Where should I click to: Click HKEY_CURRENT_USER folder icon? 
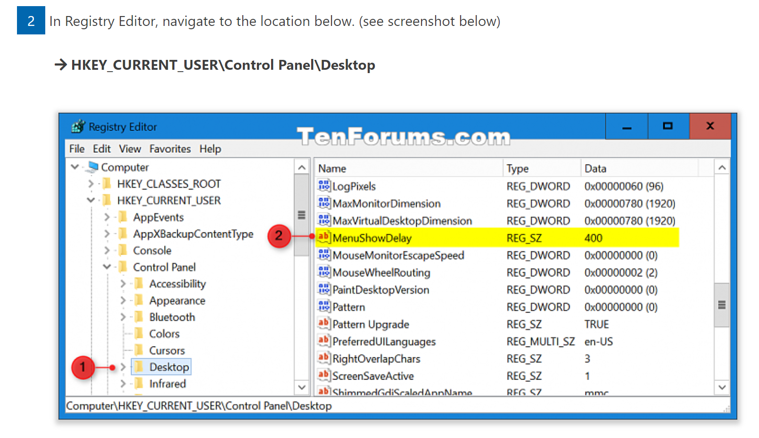point(107,200)
